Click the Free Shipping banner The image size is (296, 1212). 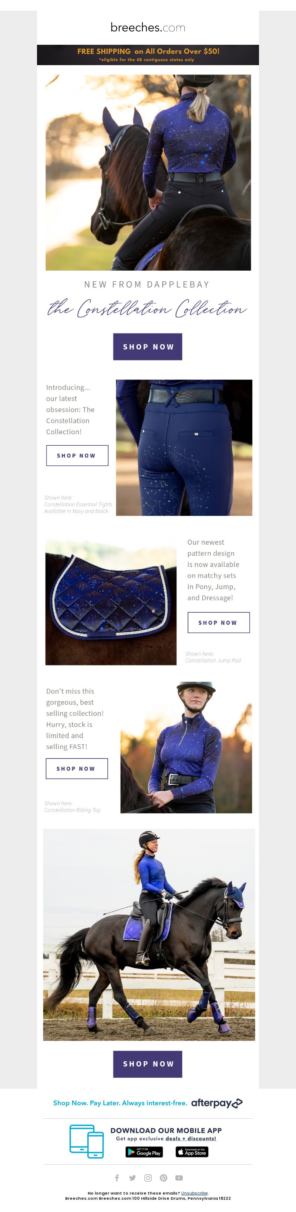click(x=148, y=54)
